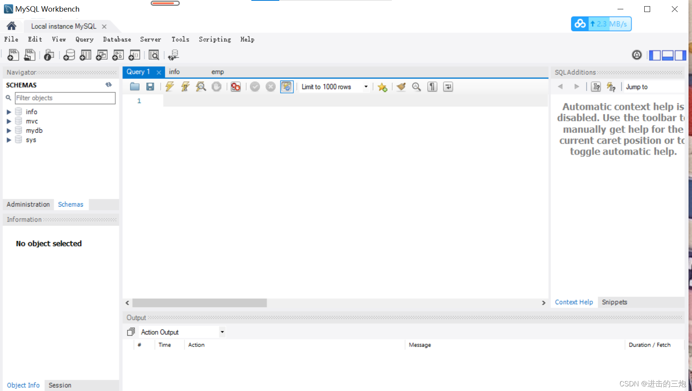Close the Query 1 tab
Image resolution: width=692 pixels, height=391 pixels.
tap(159, 72)
